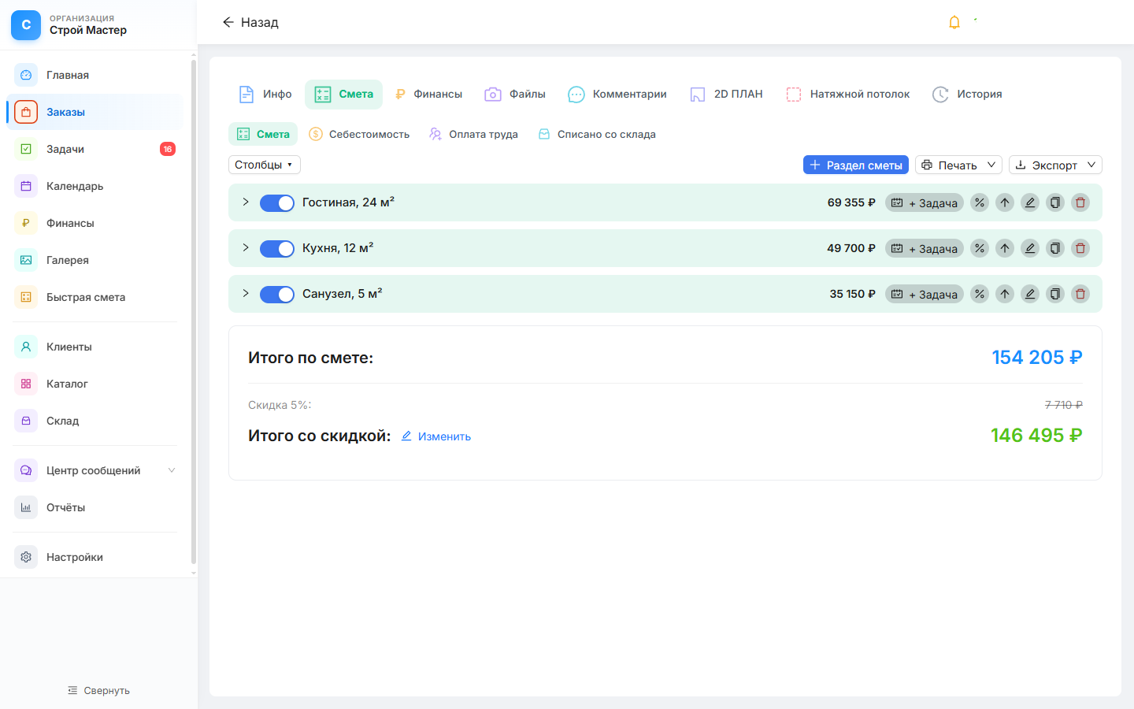Add a task to the Кухня section

[x=925, y=248]
